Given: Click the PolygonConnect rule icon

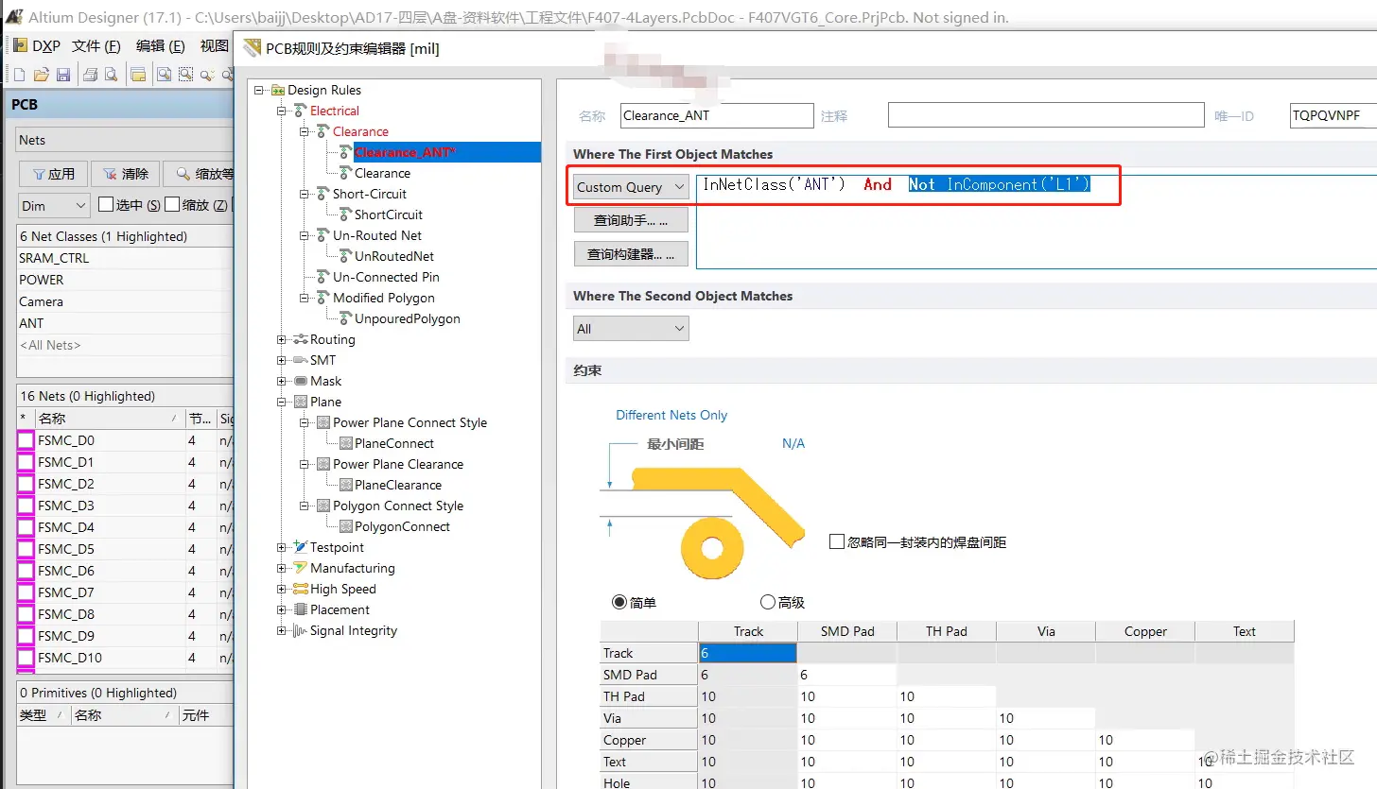Looking at the screenshot, I should pyautogui.click(x=346, y=527).
